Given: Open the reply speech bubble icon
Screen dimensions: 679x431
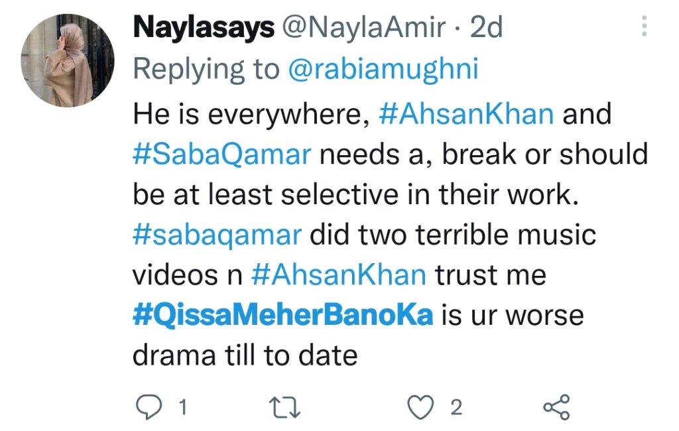Looking at the screenshot, I should tap(149, 407).
